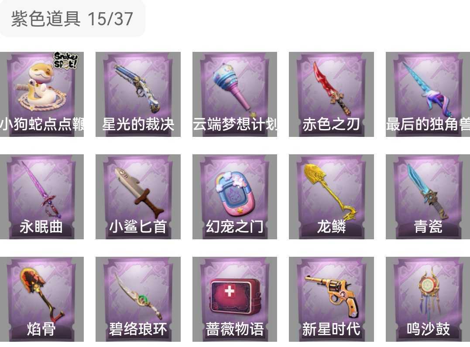Screen dimensions: 470x347
Task: Select the red 赤色之刃 blade
Action: pos(331,94)
